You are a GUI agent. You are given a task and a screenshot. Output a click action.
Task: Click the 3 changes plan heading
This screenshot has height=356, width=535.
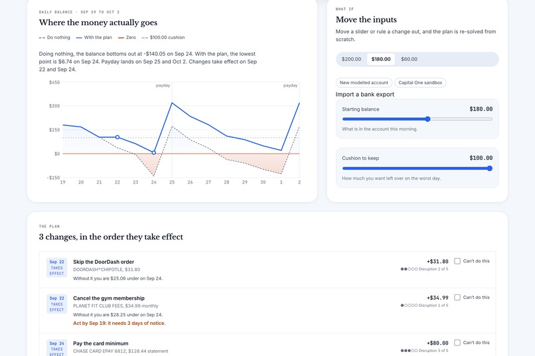pos(111,237)
